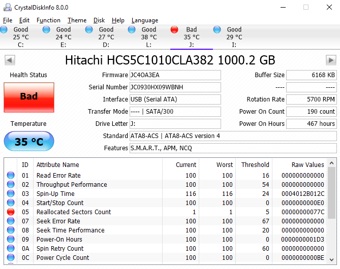Viewport: 340px width, 269px height.
Task: Click the Transfer Mode field
Action: coord(175,112)
